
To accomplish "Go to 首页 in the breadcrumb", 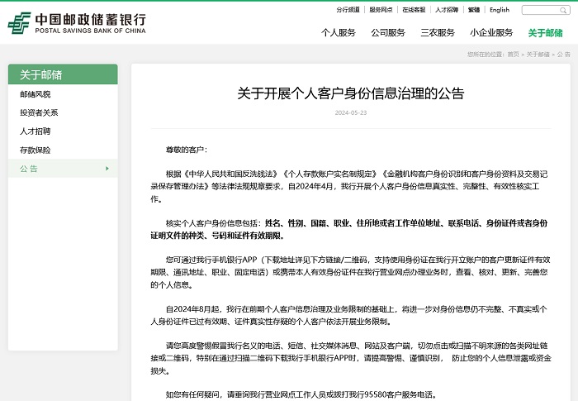I will click(513, 55).
